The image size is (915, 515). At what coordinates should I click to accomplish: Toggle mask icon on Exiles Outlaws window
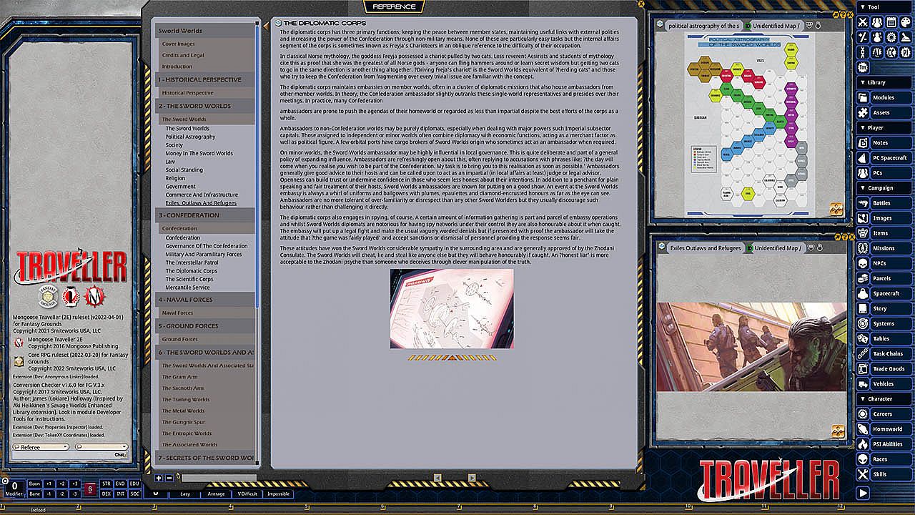click(x=810, y=247)
